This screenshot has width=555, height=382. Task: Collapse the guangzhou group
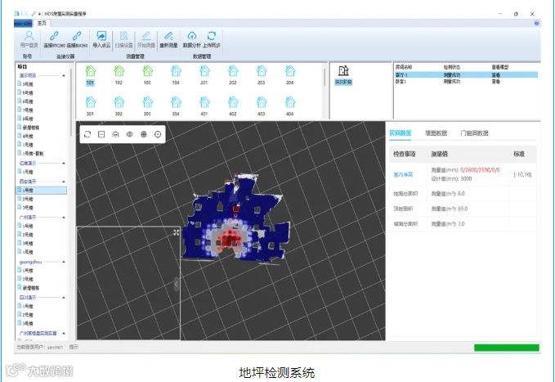[x=64, y=262]
